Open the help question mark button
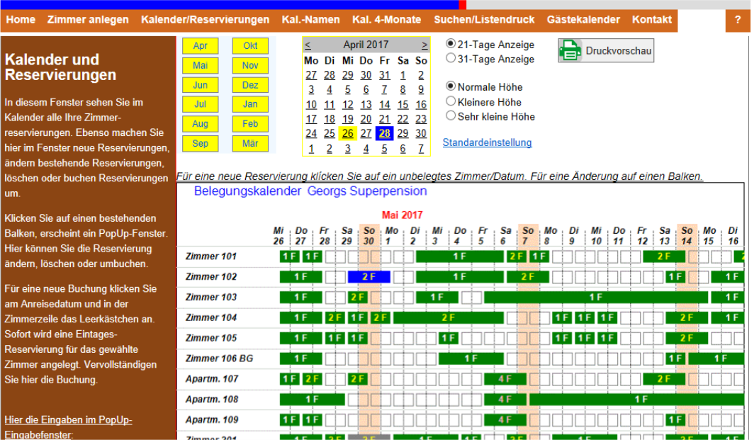The height and width of the screenshot is (440, 754). coord(738,20)
